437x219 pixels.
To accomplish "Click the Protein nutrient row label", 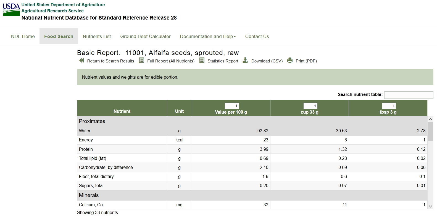I will coord(86,149).
